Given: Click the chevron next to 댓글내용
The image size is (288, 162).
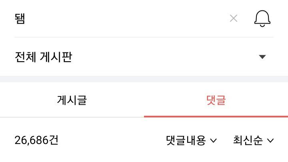Looking at the screenshot, I should [x=213, y=140].
